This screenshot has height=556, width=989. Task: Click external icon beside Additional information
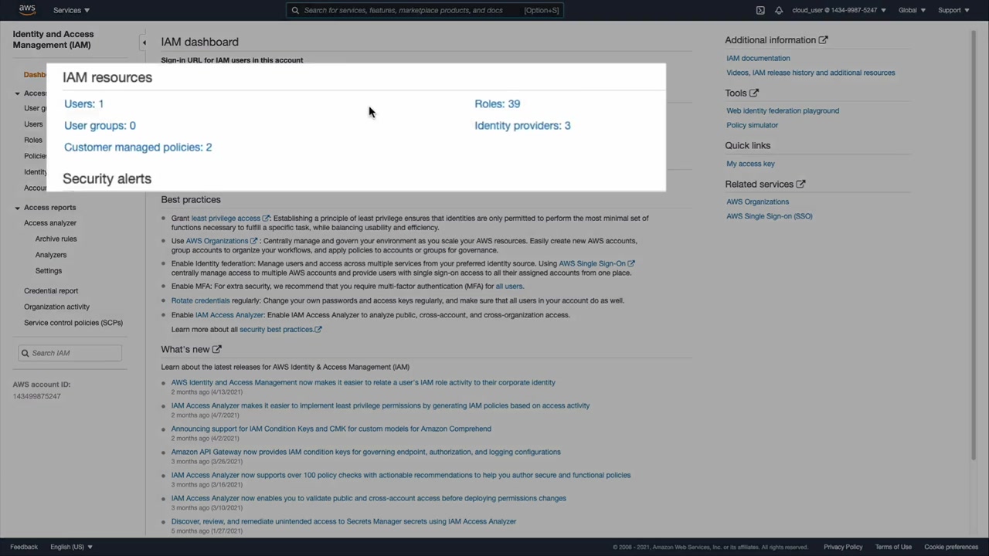tap(824, 40)
